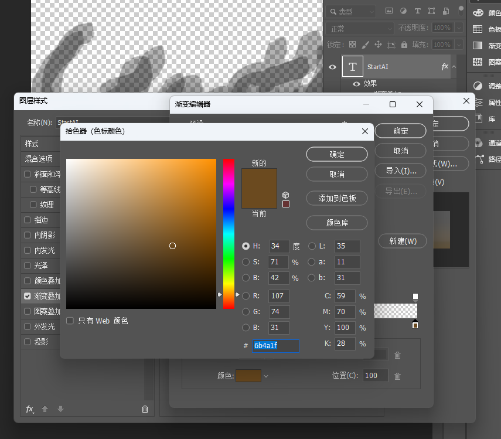The width and height of the screenshot is (501, 439).
Task: Click 新建(W) in the Gradient Editor
Action: click(x=403, y=241)
